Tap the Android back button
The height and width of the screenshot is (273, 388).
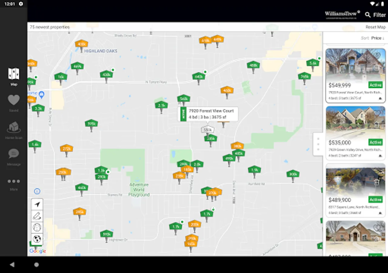(12, 265)
